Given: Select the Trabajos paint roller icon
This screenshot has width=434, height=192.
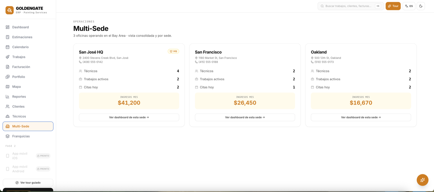Looking at the screenshot, I should [8, 57].
